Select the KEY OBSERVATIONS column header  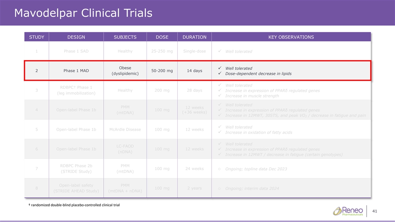(x=291, y=37)
